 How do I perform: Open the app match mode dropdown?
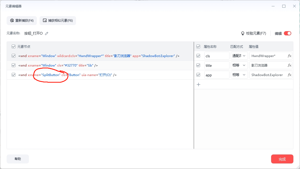pos(239,75)
